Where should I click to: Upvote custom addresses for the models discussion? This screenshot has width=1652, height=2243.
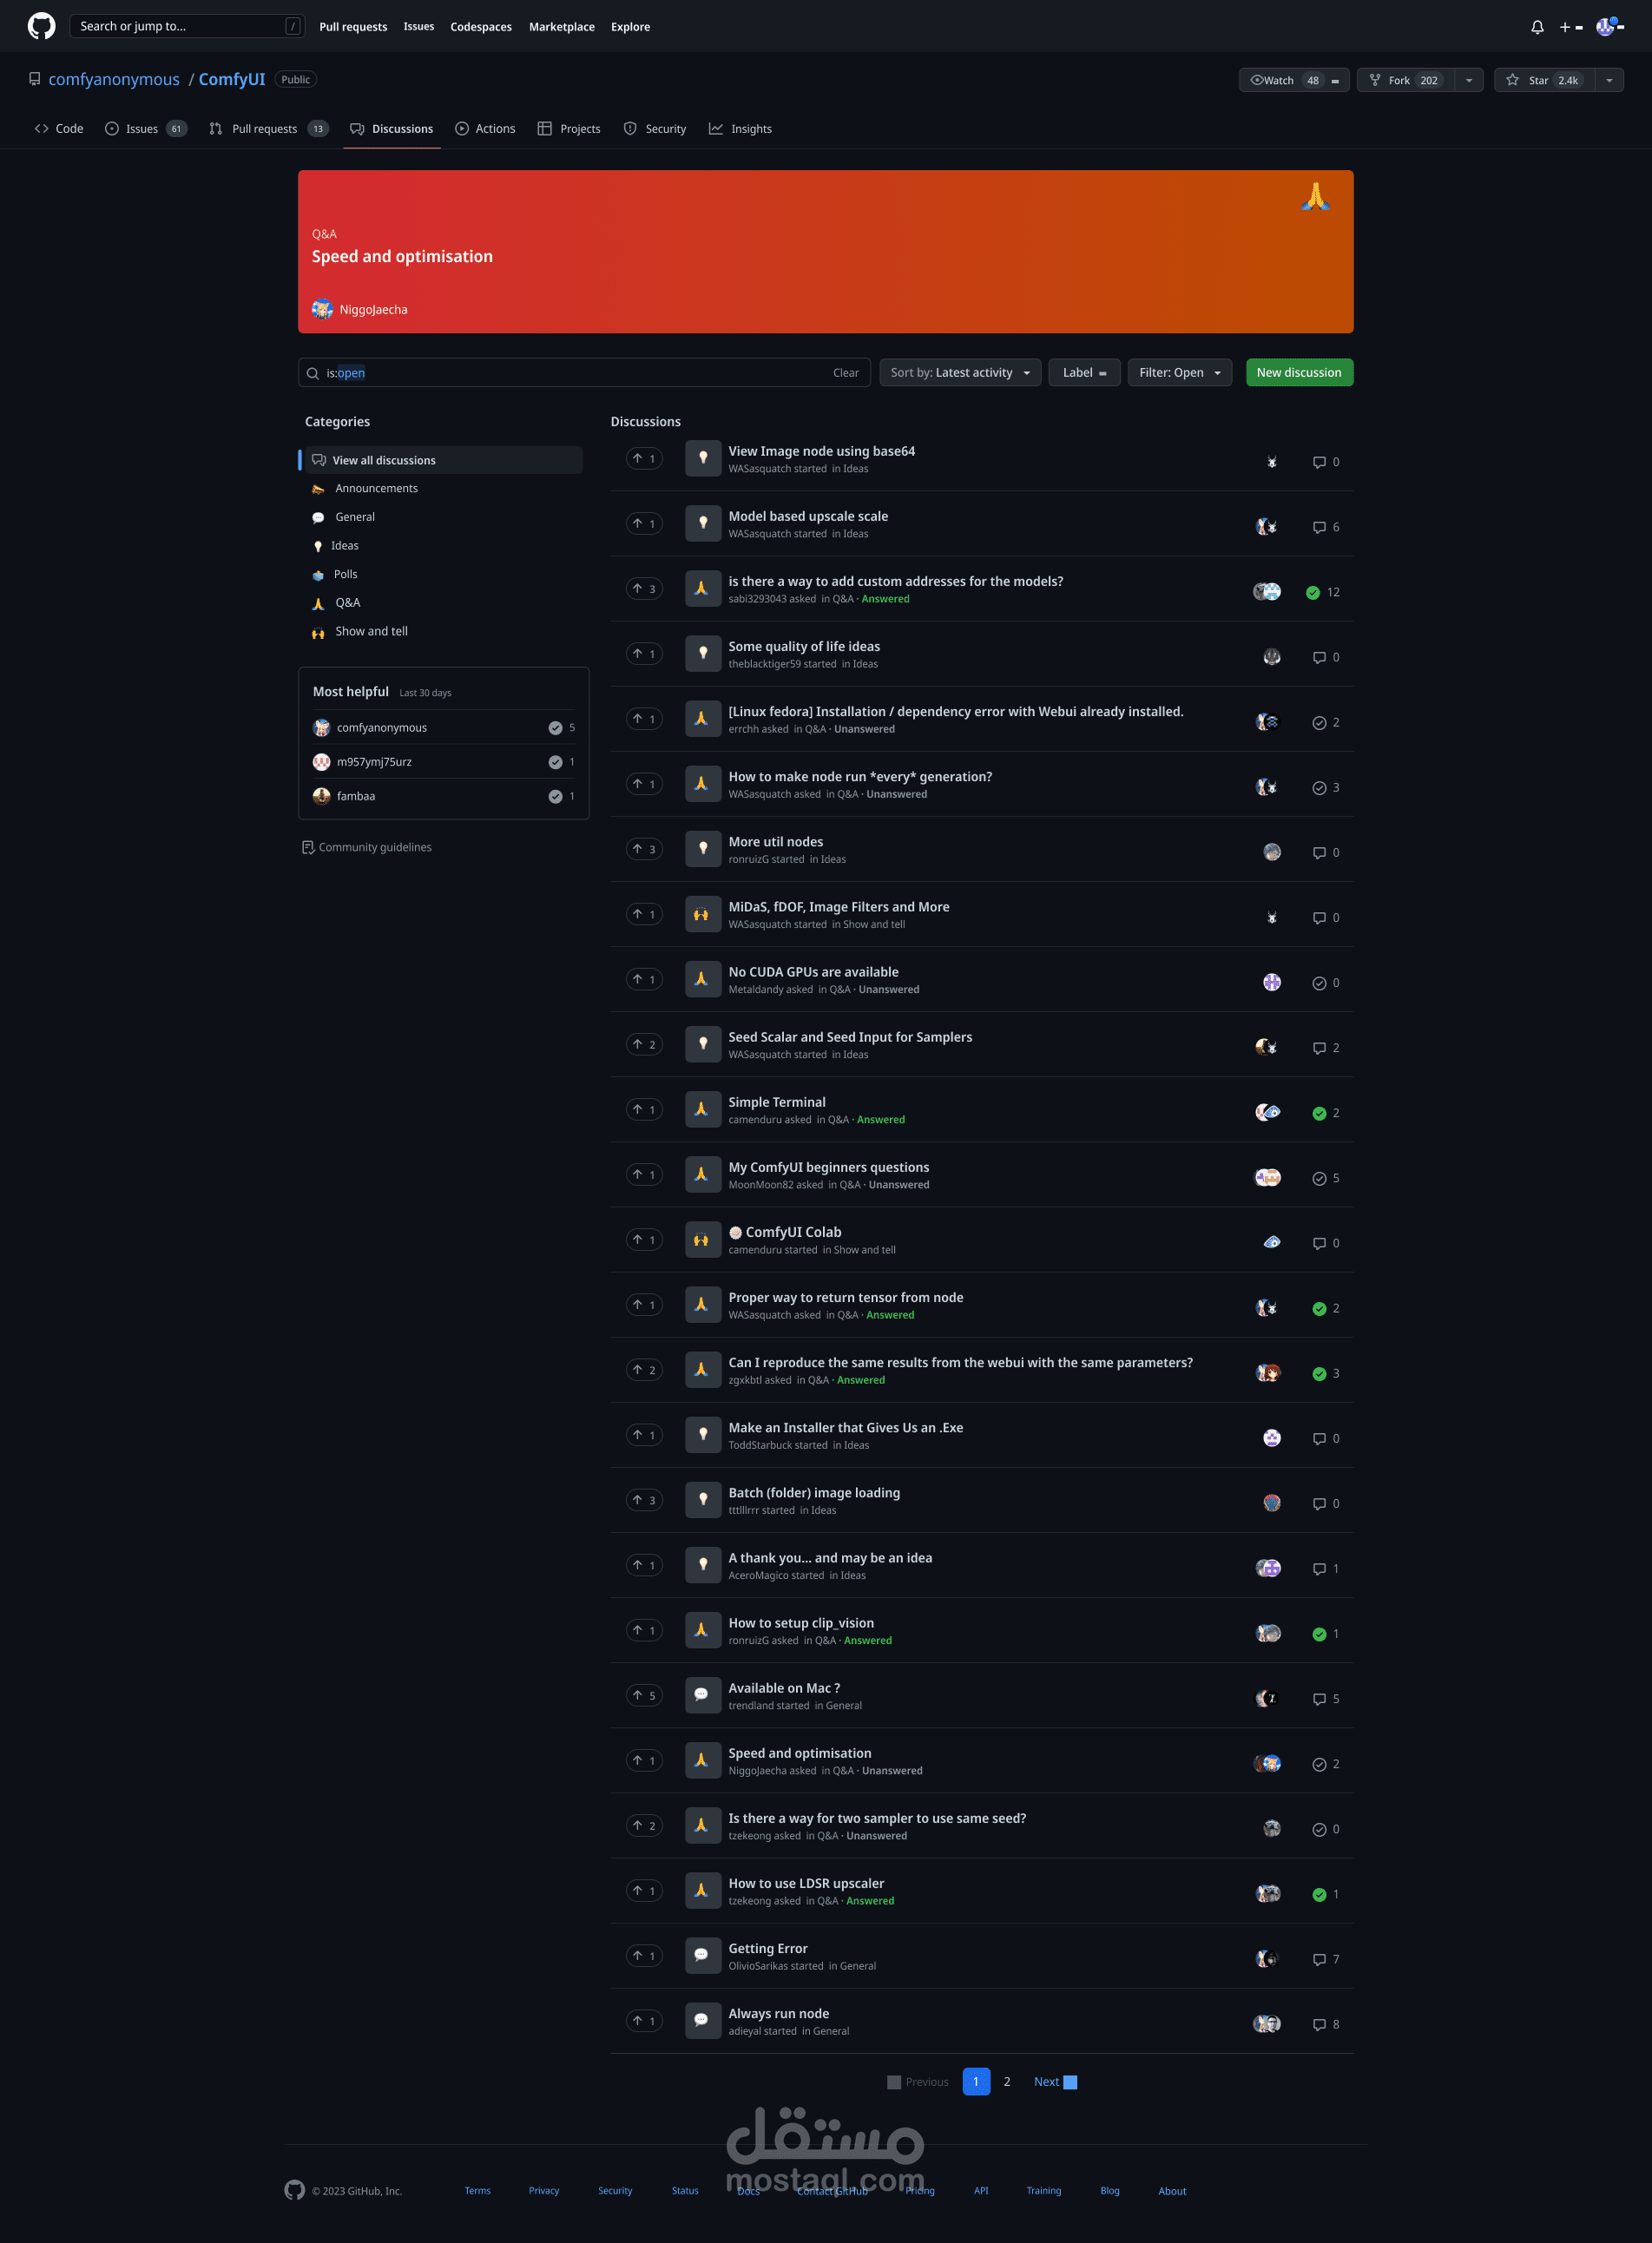tap(644, 589)
